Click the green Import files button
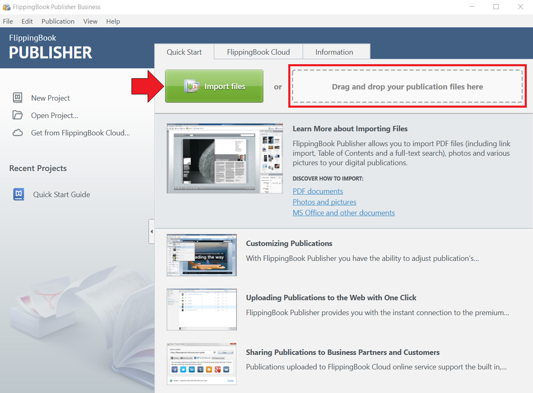Viewport: 533px width, 393px height. [x=214, y=86]
